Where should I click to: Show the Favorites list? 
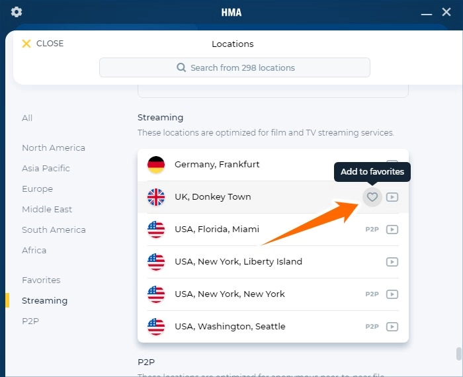pos(41,280)
